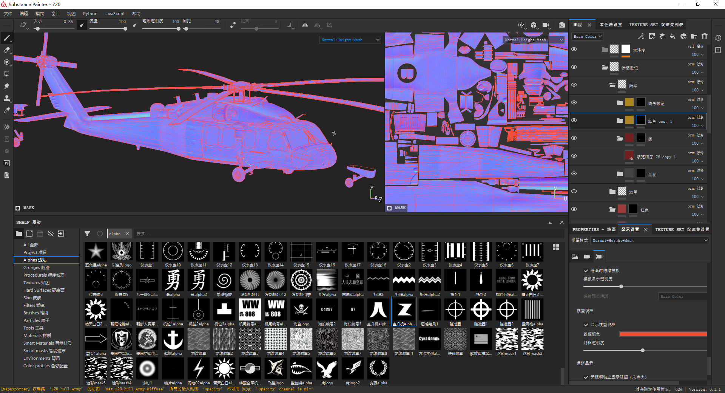
Task: Switch to PROPERTIES - 绘画 tab
Action: click(594, 229)
